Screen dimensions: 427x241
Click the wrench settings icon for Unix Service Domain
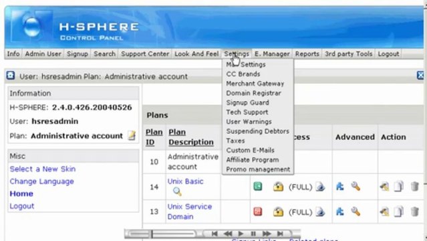coord(355,212)
